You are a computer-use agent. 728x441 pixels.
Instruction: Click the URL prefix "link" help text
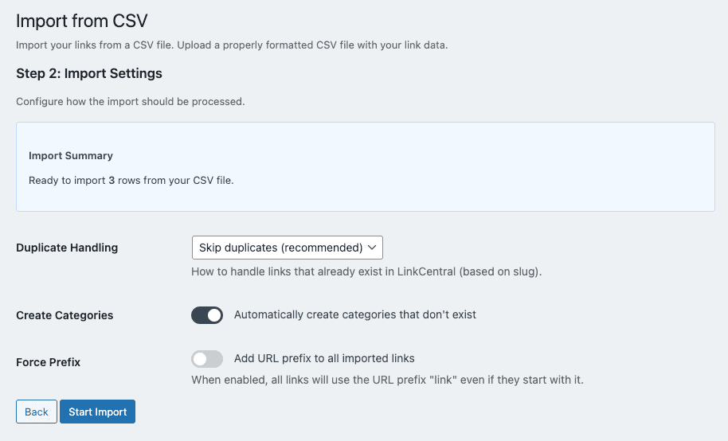pos(387,380)
